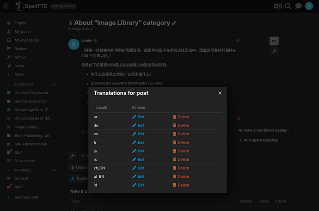Open All categories list
The height and width of the screenshot is (211, 319).
[25, 161]
